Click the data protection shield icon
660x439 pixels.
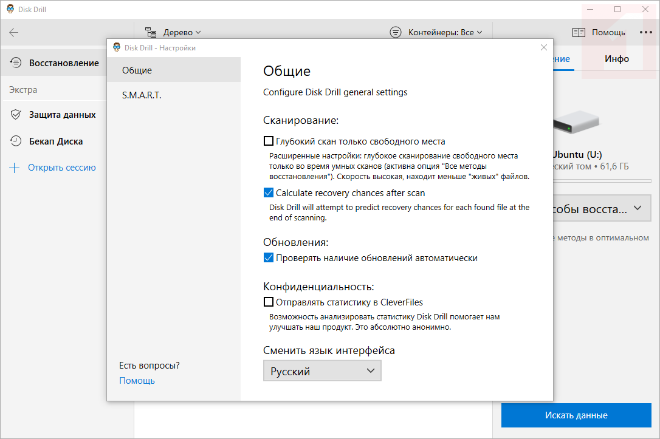(x=16, y=115)
